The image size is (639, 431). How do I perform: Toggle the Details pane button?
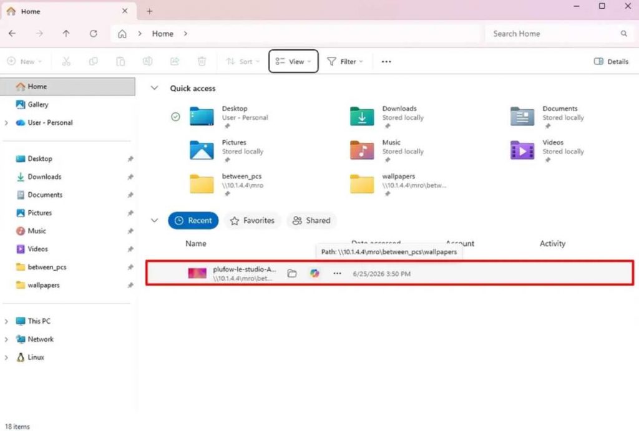[611, 62]
